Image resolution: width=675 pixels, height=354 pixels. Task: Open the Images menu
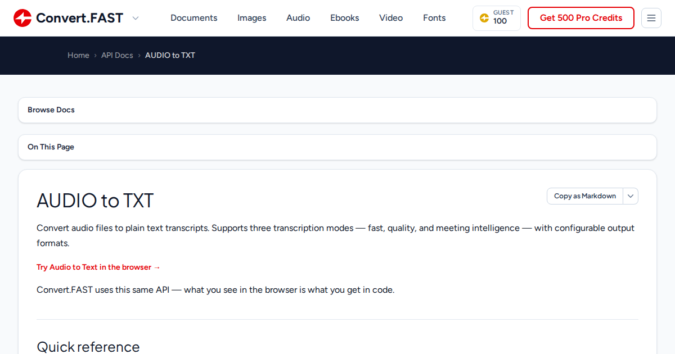click(252, 18)
